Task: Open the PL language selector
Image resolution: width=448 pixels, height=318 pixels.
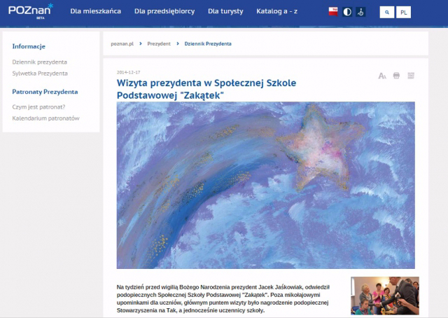Action: (x=405, y=13)
